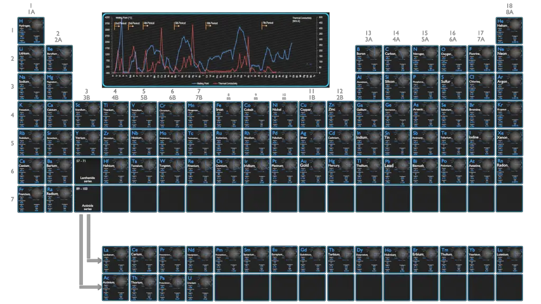Select the 8A group column header

(510, 9)
